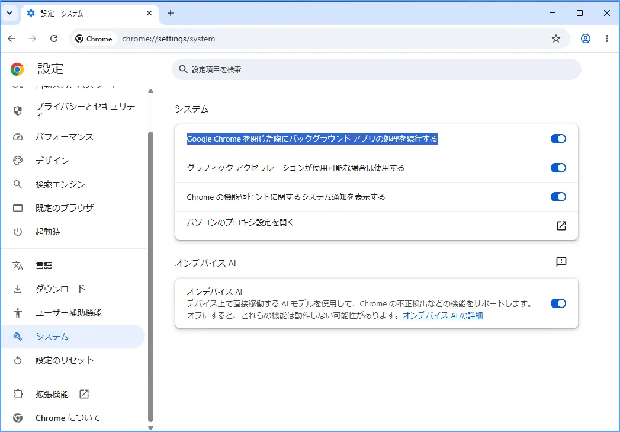Screen dimensions: 620x432
Task: Select システム in the sidebar
Action: (x=73, y=337)
